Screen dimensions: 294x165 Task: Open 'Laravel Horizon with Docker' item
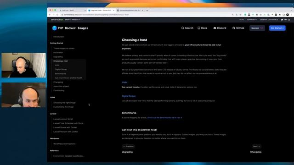(66, 132)
